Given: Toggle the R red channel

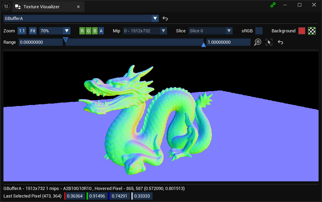Looking at the screenshot, I should point(82,31).
